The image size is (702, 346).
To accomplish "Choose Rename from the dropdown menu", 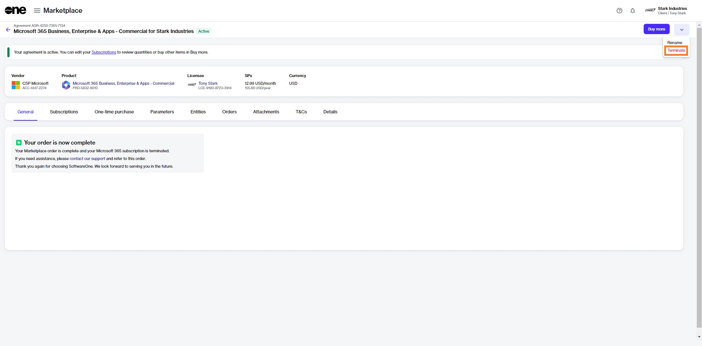I will (x=674, y=43).
